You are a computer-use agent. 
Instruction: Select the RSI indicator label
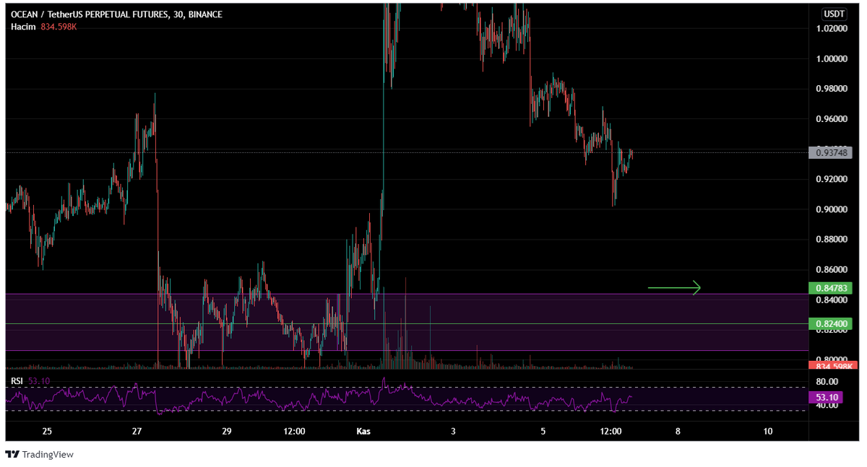click(x=16, y=380)
